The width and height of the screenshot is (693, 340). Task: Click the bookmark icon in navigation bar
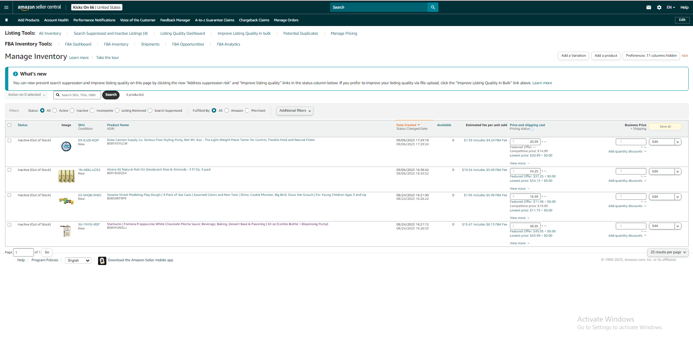tap(7, 20)
